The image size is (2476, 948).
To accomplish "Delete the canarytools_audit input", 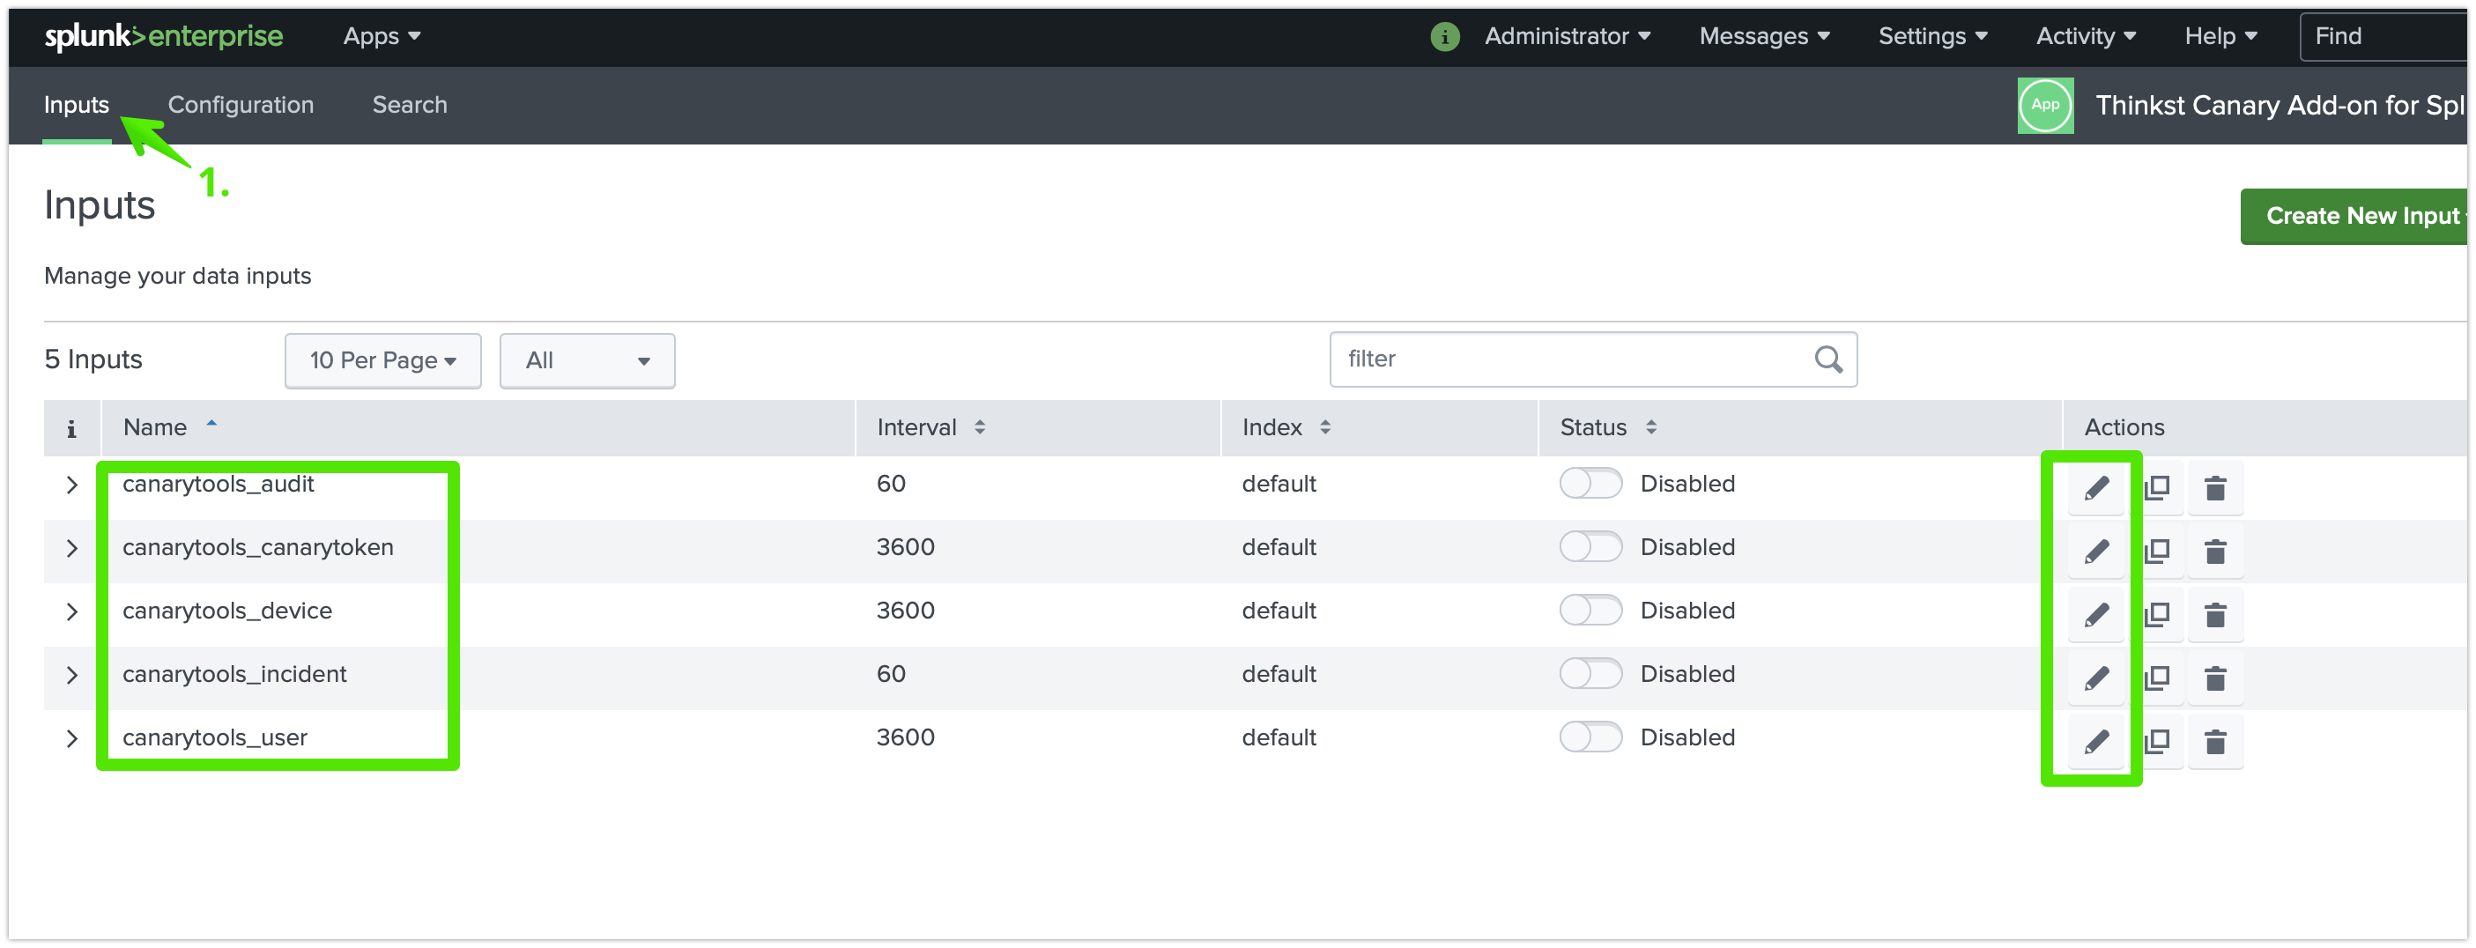I will [2215, 487].
